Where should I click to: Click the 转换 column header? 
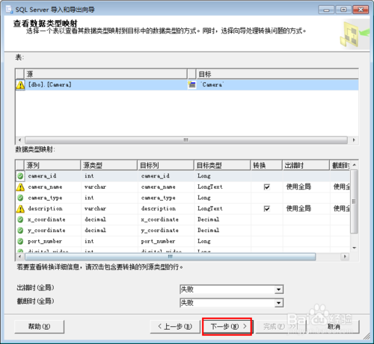pos(266,165)
